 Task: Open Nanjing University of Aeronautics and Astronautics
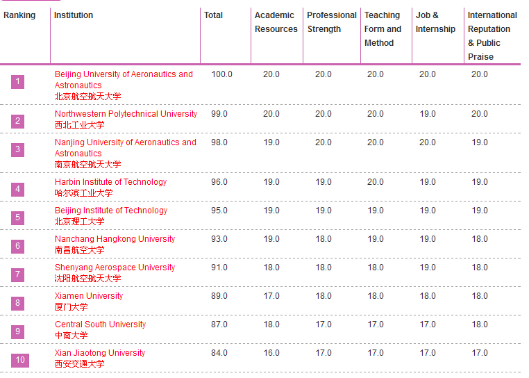pyautogui.click(x=125, y=142)
